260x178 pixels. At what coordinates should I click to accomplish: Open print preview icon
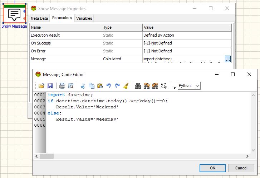tap(71, 86)
